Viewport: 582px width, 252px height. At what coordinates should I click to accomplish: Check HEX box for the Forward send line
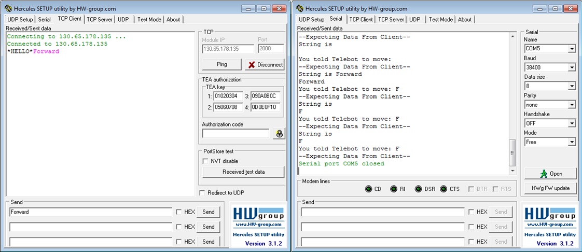point(179,212)
